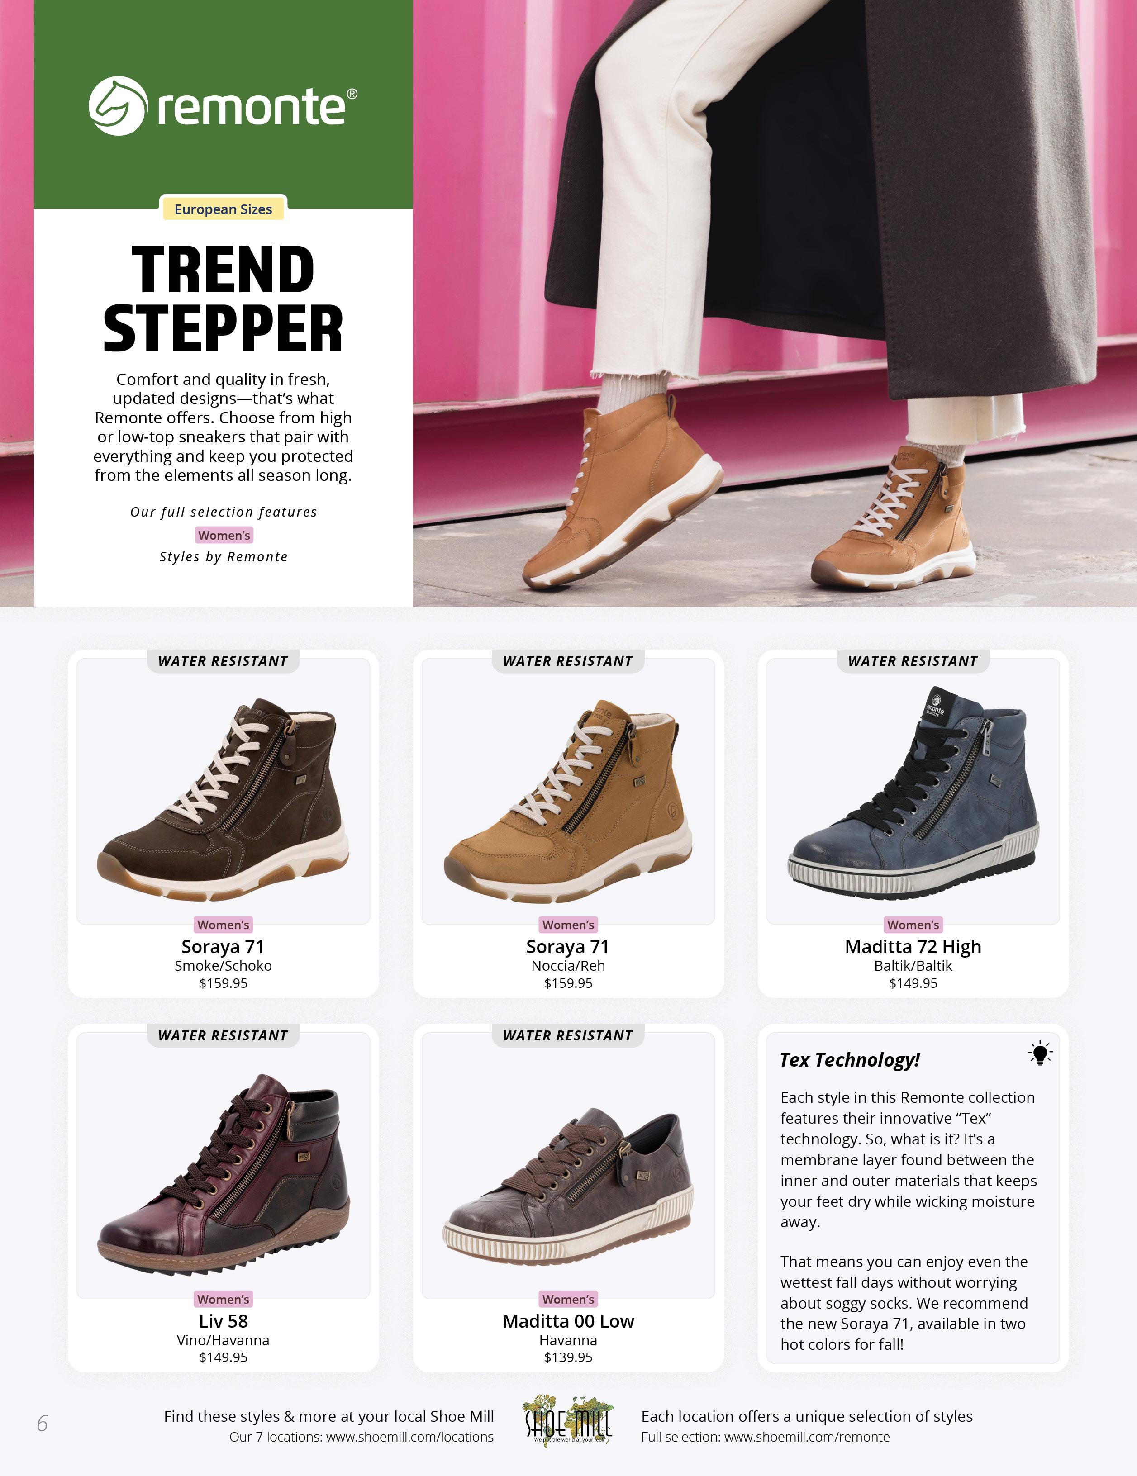1137x1476 pixels.
Task: Click the $139.95 price of Maditta 00 Low
Action: 568,1357
